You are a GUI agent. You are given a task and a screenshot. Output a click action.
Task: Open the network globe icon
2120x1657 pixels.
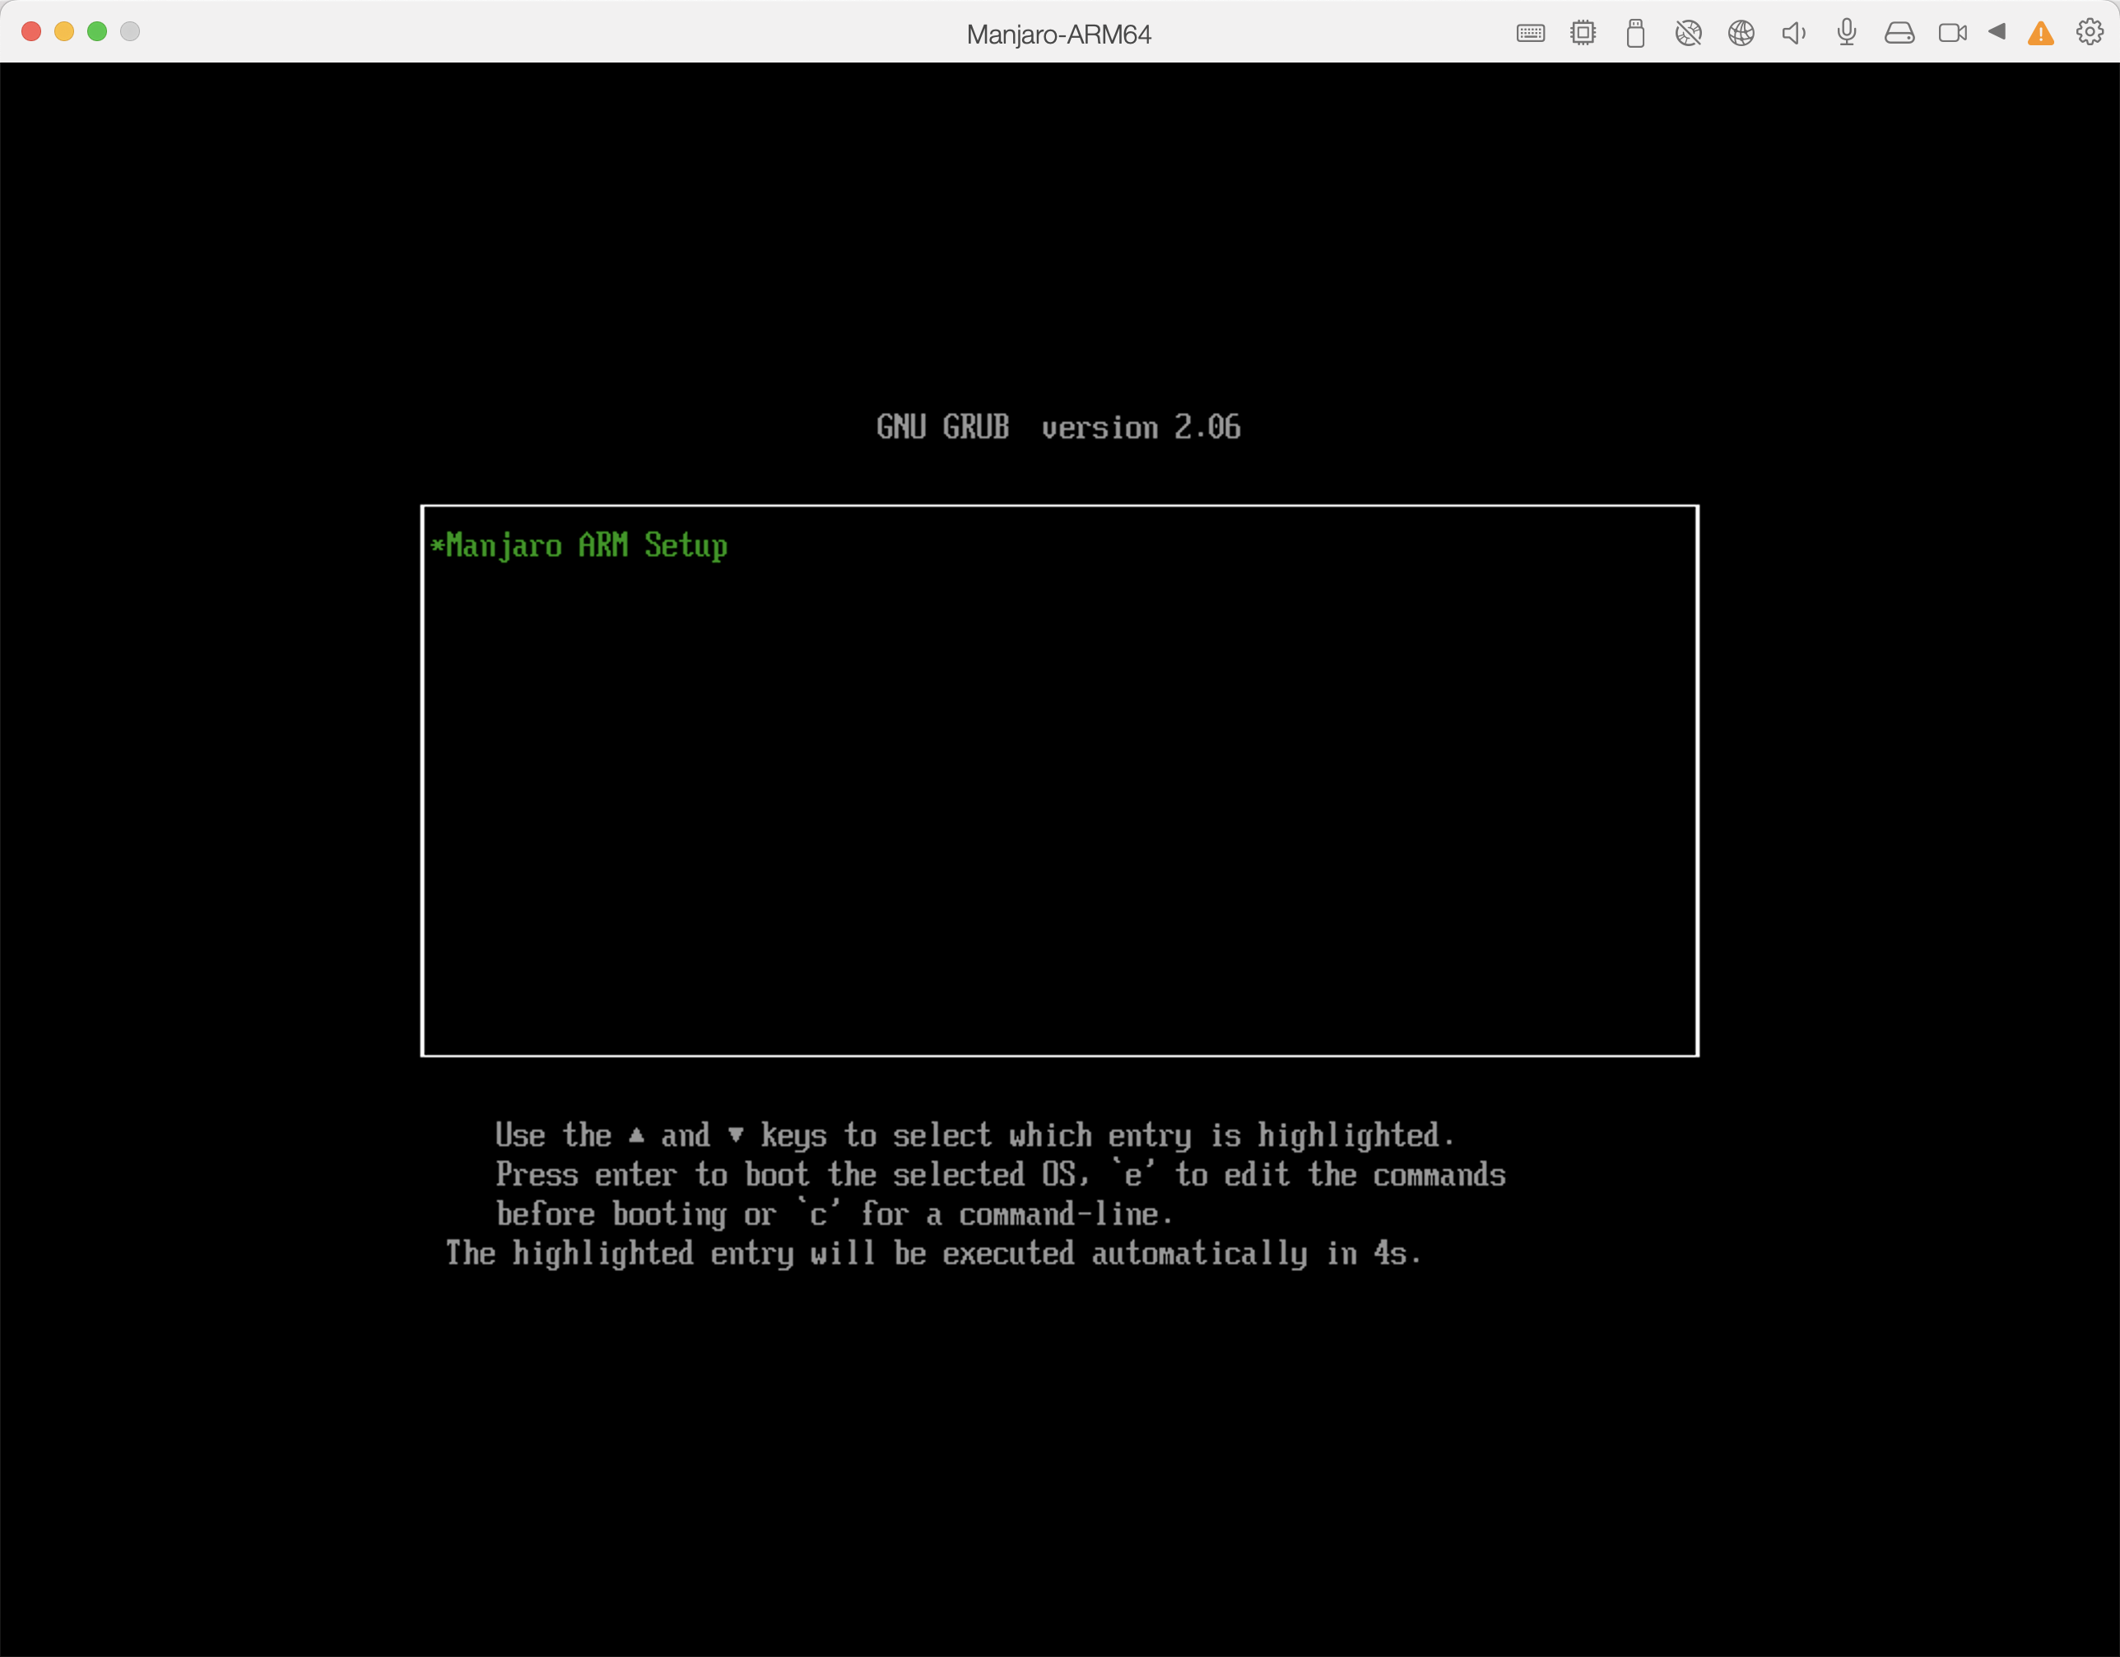coord(1741,33)
